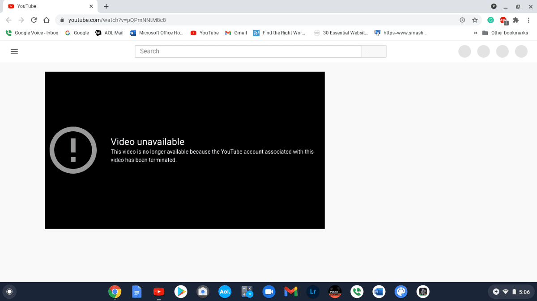537x301 pixels.
Task: Reload the page with the refresh icon
Action: pyautogui.click(x=34, y=20)
